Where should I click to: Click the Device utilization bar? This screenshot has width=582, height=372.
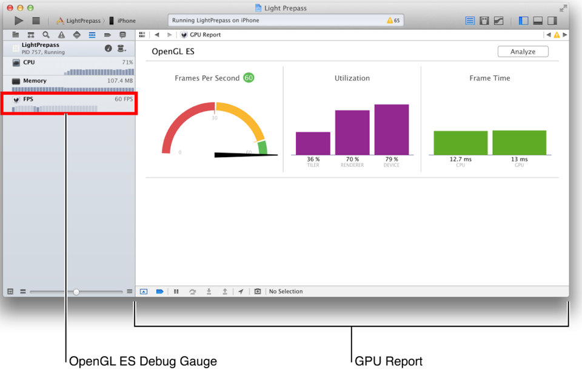tap(392, 130)
